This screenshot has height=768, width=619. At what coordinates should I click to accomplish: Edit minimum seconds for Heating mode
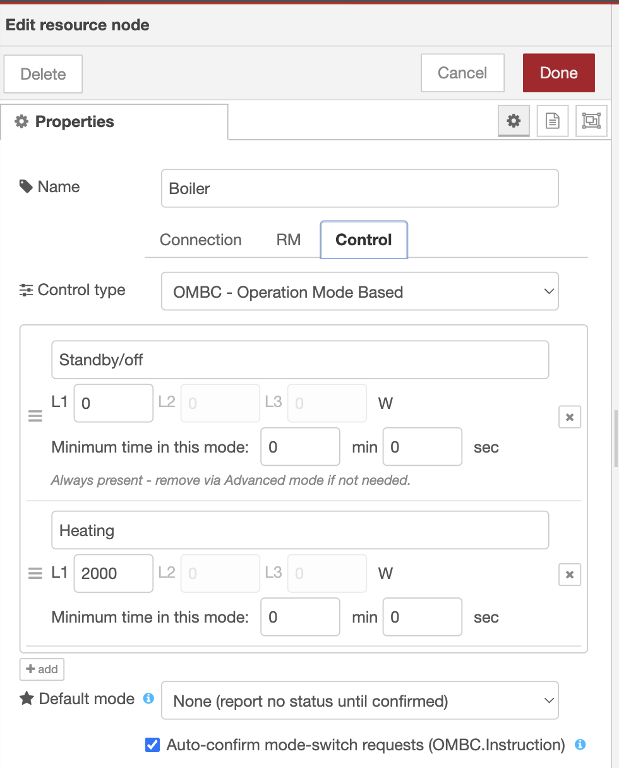(x=423, y=617)
